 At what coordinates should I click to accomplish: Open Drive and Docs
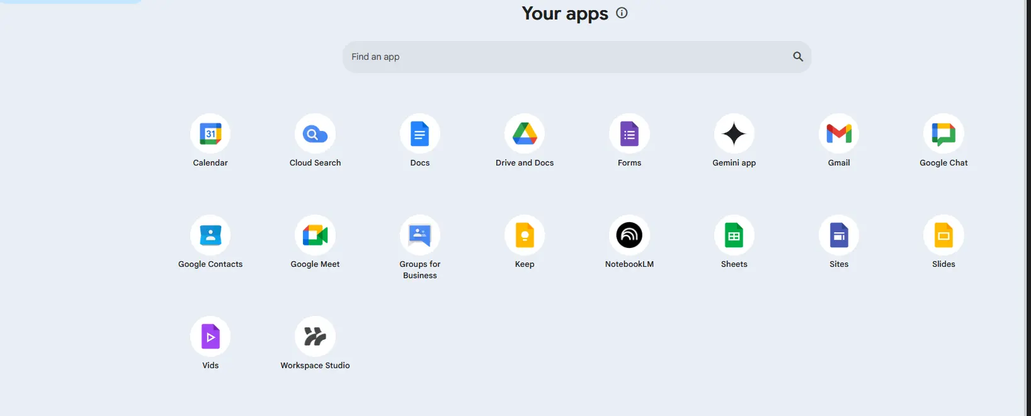click(x=525, y=133)
